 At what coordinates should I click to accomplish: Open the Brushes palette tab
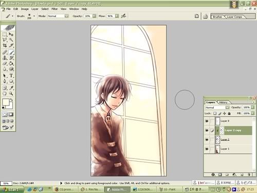point(217,17)
